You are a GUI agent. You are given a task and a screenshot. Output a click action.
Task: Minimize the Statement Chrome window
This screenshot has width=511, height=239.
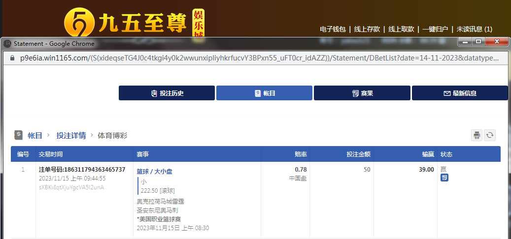point(465,42)
